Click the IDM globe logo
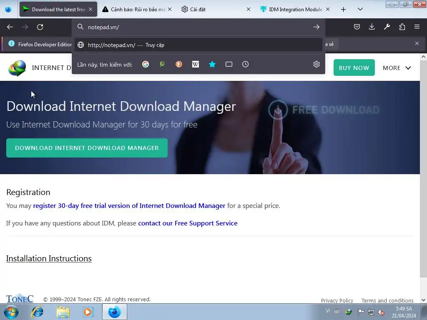The image size is (427, 320). [x=17, y=68]
